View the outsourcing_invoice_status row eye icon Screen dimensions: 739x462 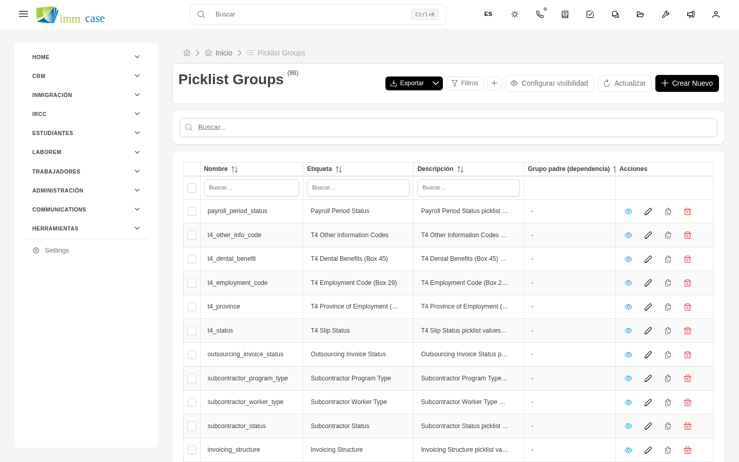pos(628,355)
